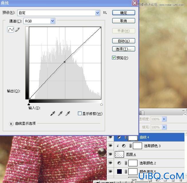Open the opacity 100% slider arrow

point(164,119)
